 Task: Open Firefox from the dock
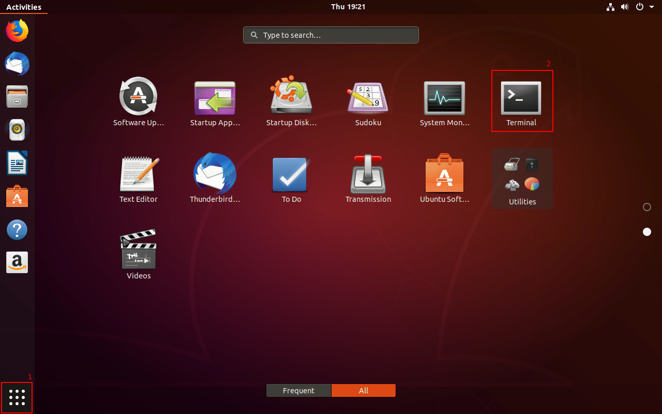pyautogui.click(x=17, y=31)
